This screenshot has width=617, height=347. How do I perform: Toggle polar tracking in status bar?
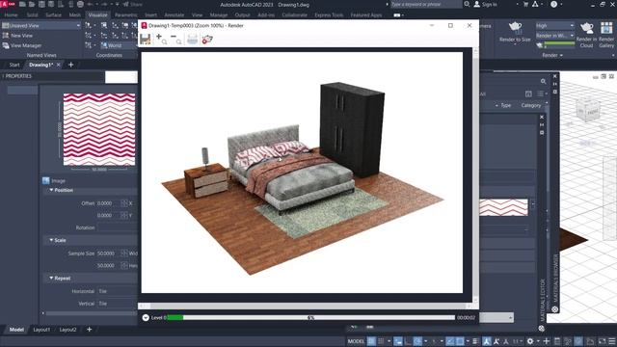tap(417, 341)
